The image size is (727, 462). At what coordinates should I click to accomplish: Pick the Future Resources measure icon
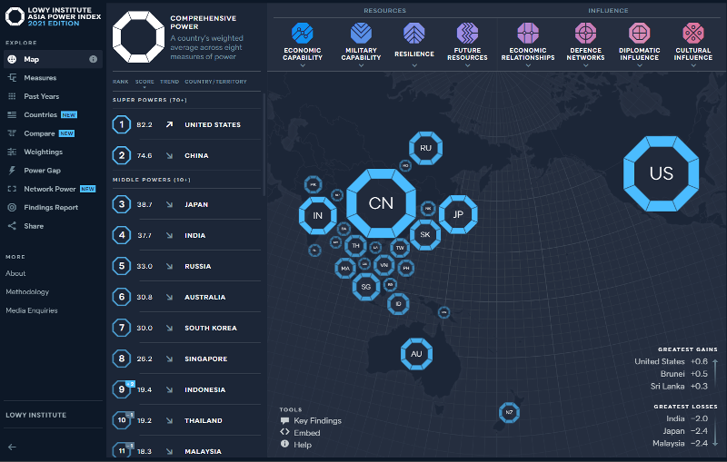coord(467,34)
